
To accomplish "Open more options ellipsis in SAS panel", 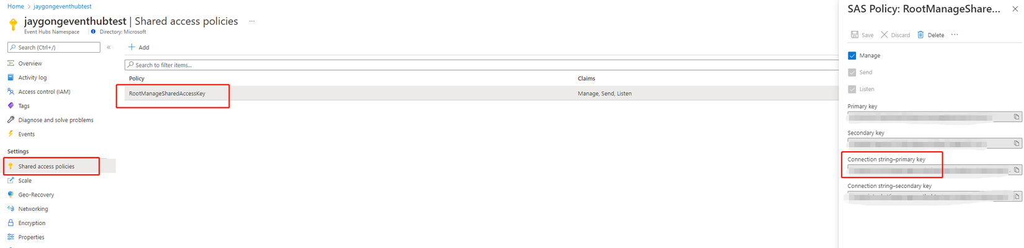I will (x=955, y=35).
